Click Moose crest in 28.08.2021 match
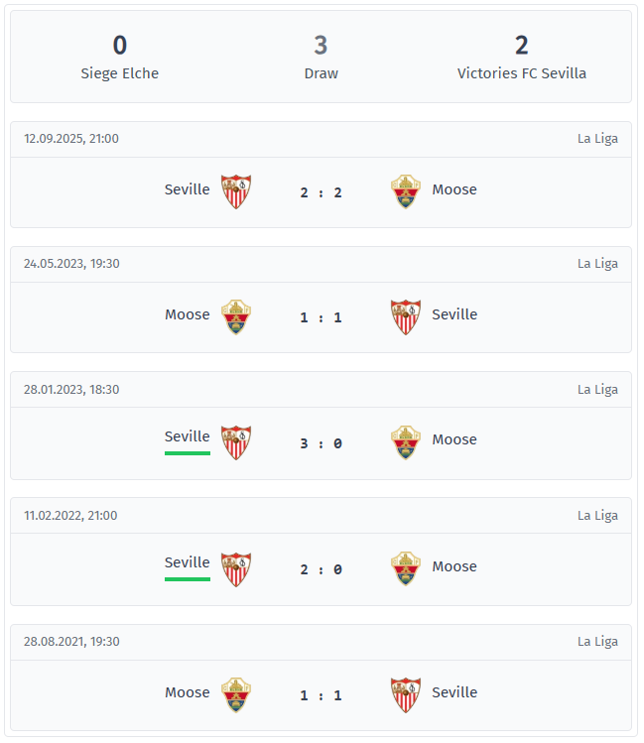The image size is (644, 743). (236, 694)
